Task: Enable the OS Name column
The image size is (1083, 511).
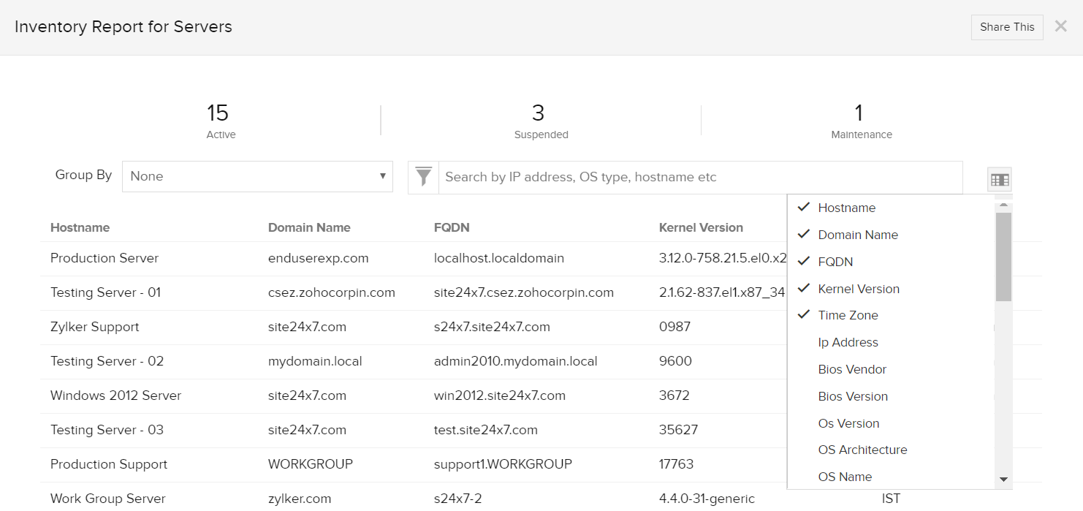Action: tap(845, 477)
